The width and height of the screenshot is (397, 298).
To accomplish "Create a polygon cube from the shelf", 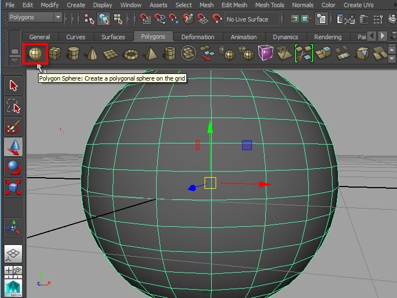I will 55,54.
